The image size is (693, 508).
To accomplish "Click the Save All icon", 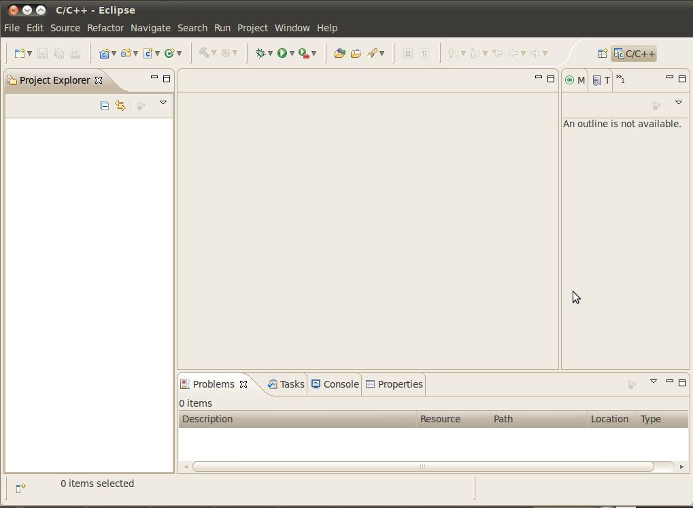I will click(x=58, y=54).
